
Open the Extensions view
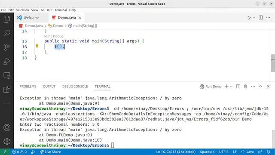point(7,89)
